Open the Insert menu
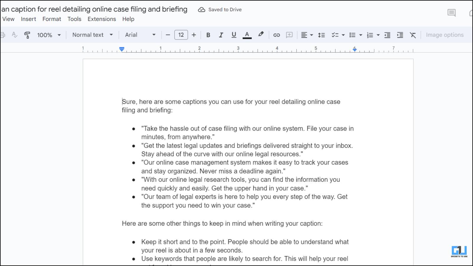 (x=28, y=19)
